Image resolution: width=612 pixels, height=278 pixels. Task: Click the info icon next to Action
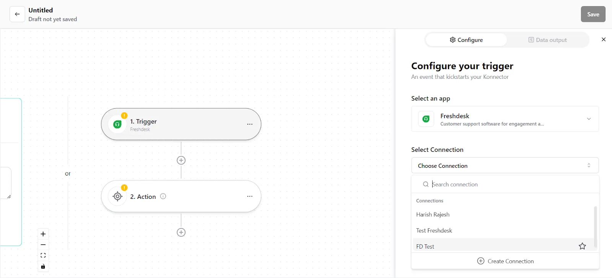pos(163,196)
